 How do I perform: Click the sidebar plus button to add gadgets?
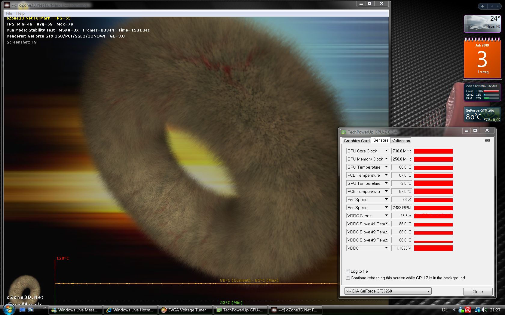(x=482, y=6)
